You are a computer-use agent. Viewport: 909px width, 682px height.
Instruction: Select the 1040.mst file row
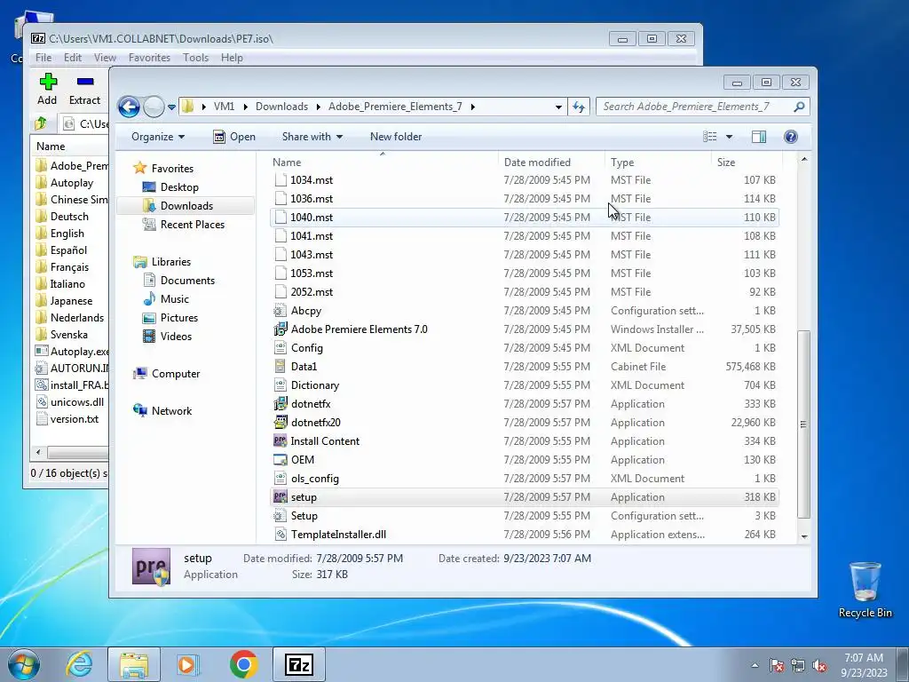pyautogui.click(x=525, y=218)
